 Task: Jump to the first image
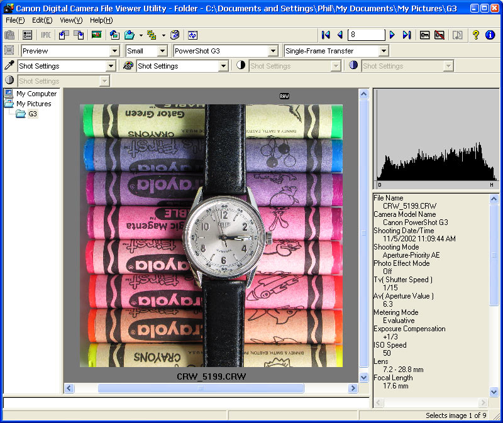coord(326,35)
